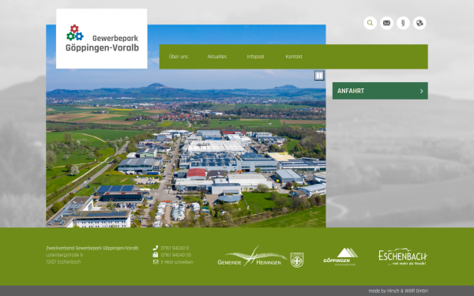Click the Anfahrt button
Screen dimensions: 474x296
380,91
